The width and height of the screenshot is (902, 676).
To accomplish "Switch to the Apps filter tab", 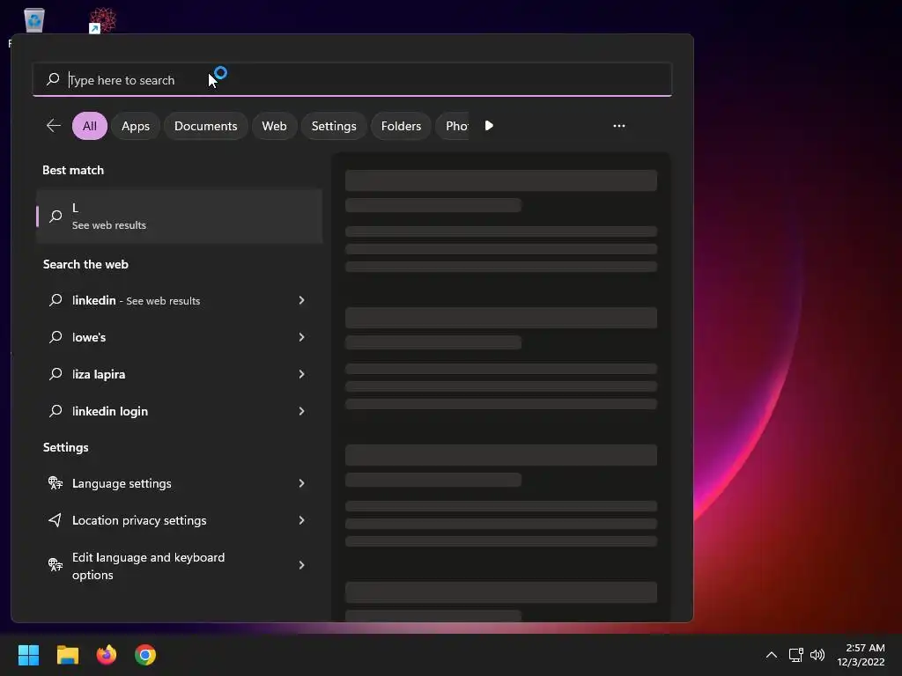I will pos(135,126).
